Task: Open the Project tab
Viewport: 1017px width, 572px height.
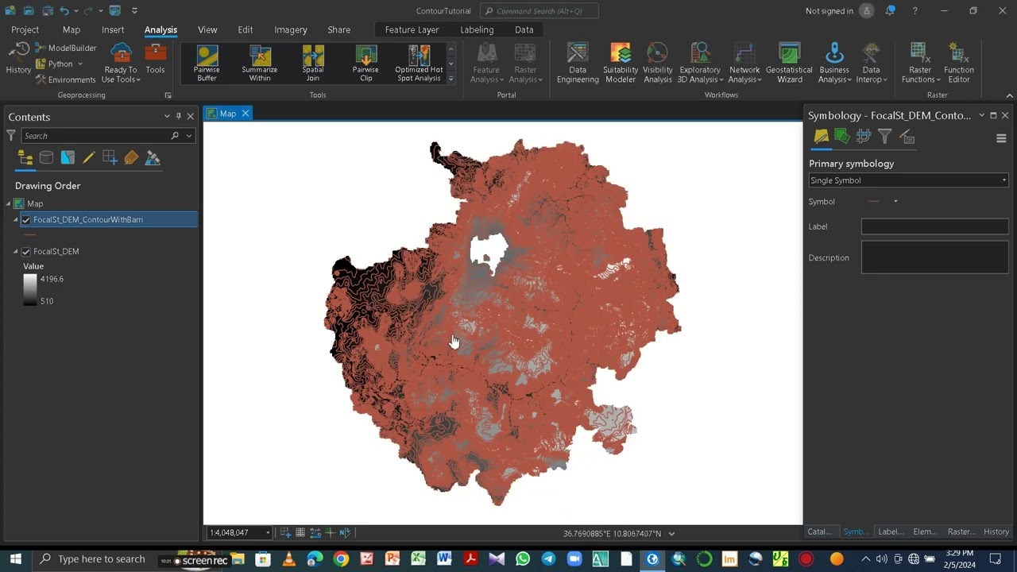Action: pyautogui.click(x=25, y=29)
